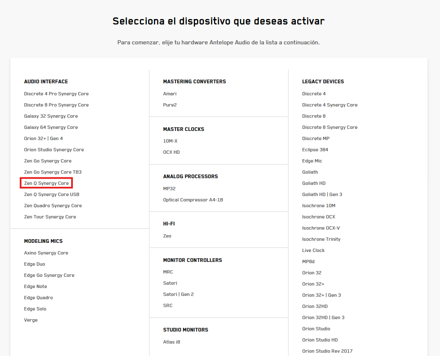
Task: Select Edge Duo microphone
Action: point(34,264)
